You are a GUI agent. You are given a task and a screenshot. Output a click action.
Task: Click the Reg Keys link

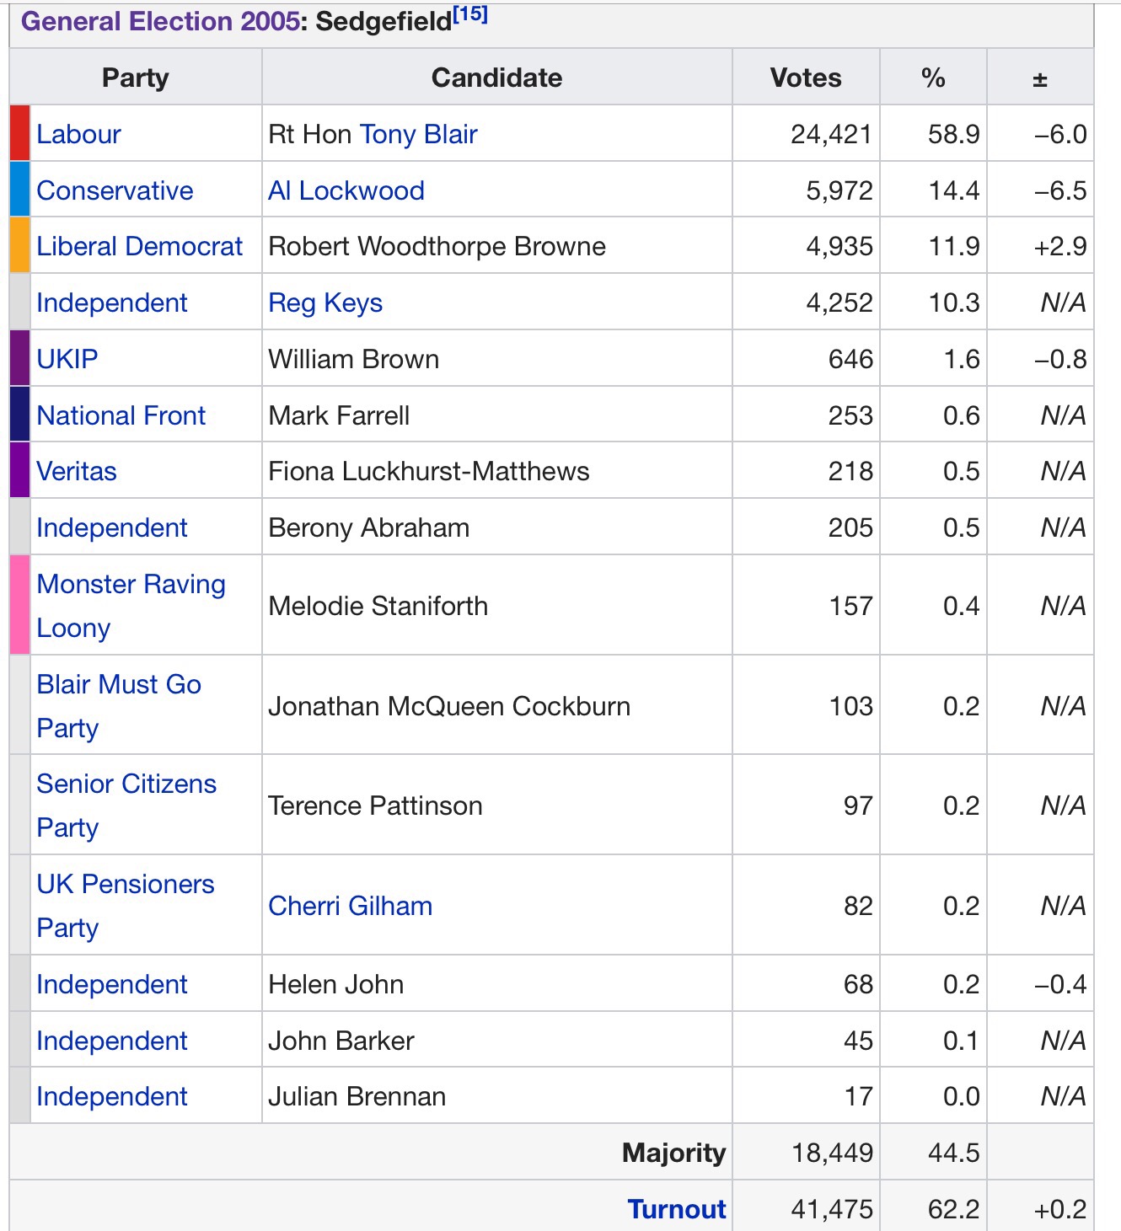coord(325,302)
